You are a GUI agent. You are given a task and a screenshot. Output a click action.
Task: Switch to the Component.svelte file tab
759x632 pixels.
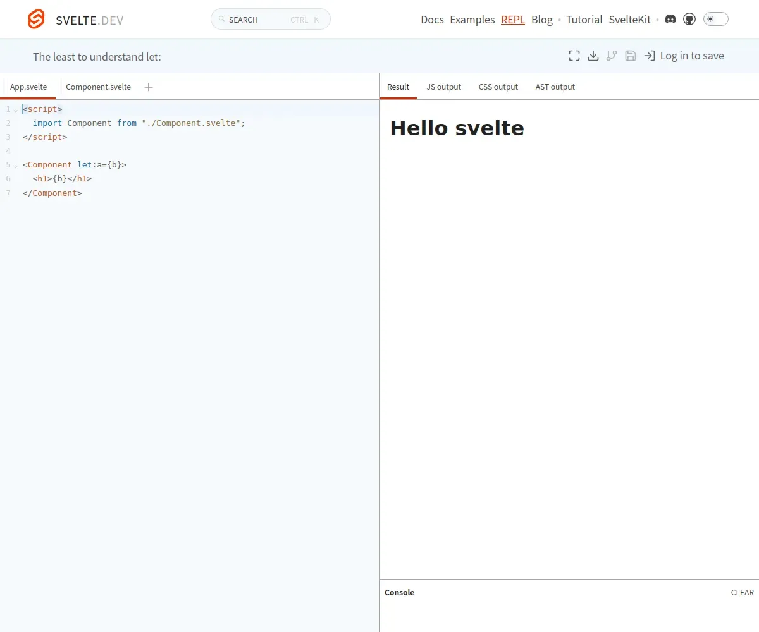tap(99, 87)
